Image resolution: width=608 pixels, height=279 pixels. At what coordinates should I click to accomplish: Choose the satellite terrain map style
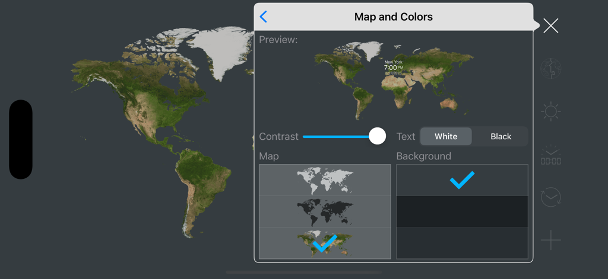click(x=325, y=243)
